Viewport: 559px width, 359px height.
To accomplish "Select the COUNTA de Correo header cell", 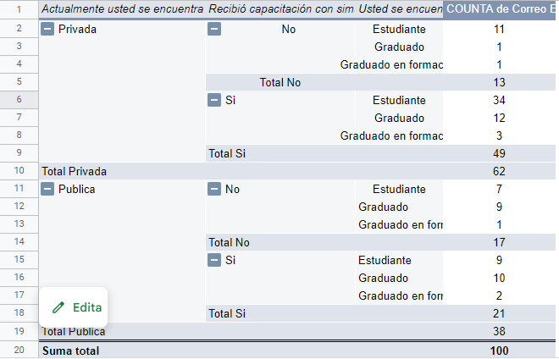I will pos(500,9).
